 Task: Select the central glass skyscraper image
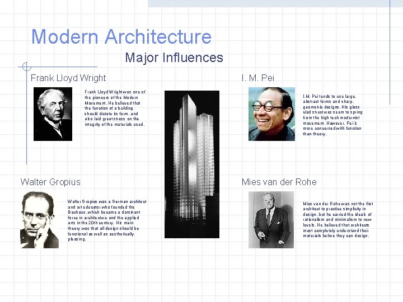tap(192, 164)
